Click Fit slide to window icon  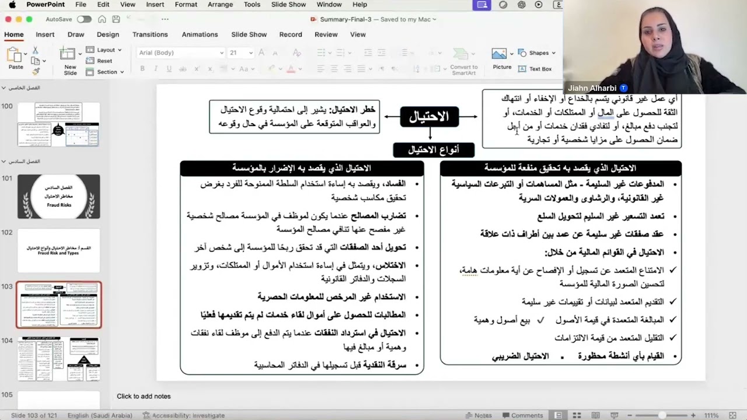pyautogui.click(x=733, y=415)
